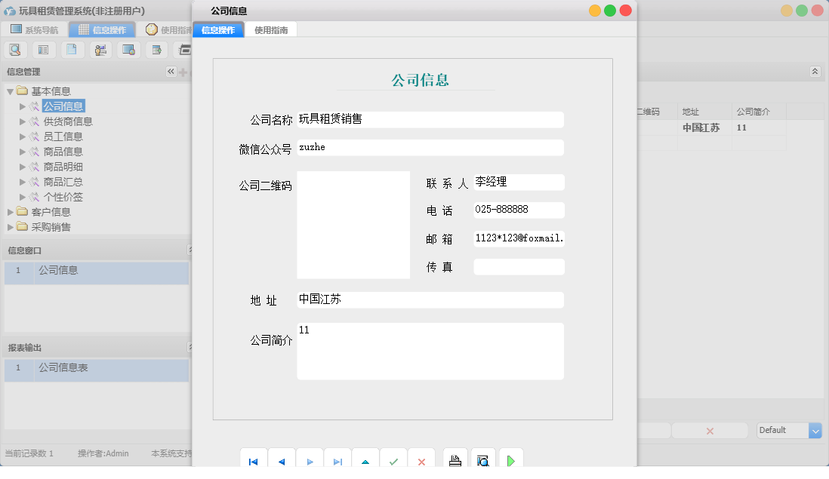The height and width of the screenshot is (479, 829).
Task: Select the 信息操作 tab
Action: click(x=218, y=30)
